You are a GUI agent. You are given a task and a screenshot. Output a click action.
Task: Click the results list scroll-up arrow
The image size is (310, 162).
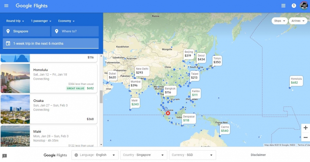pyautogui.click(x=101, y=56)
